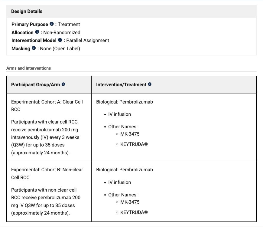Click info icon beside Intervention/Treatment header

point(150,84)
